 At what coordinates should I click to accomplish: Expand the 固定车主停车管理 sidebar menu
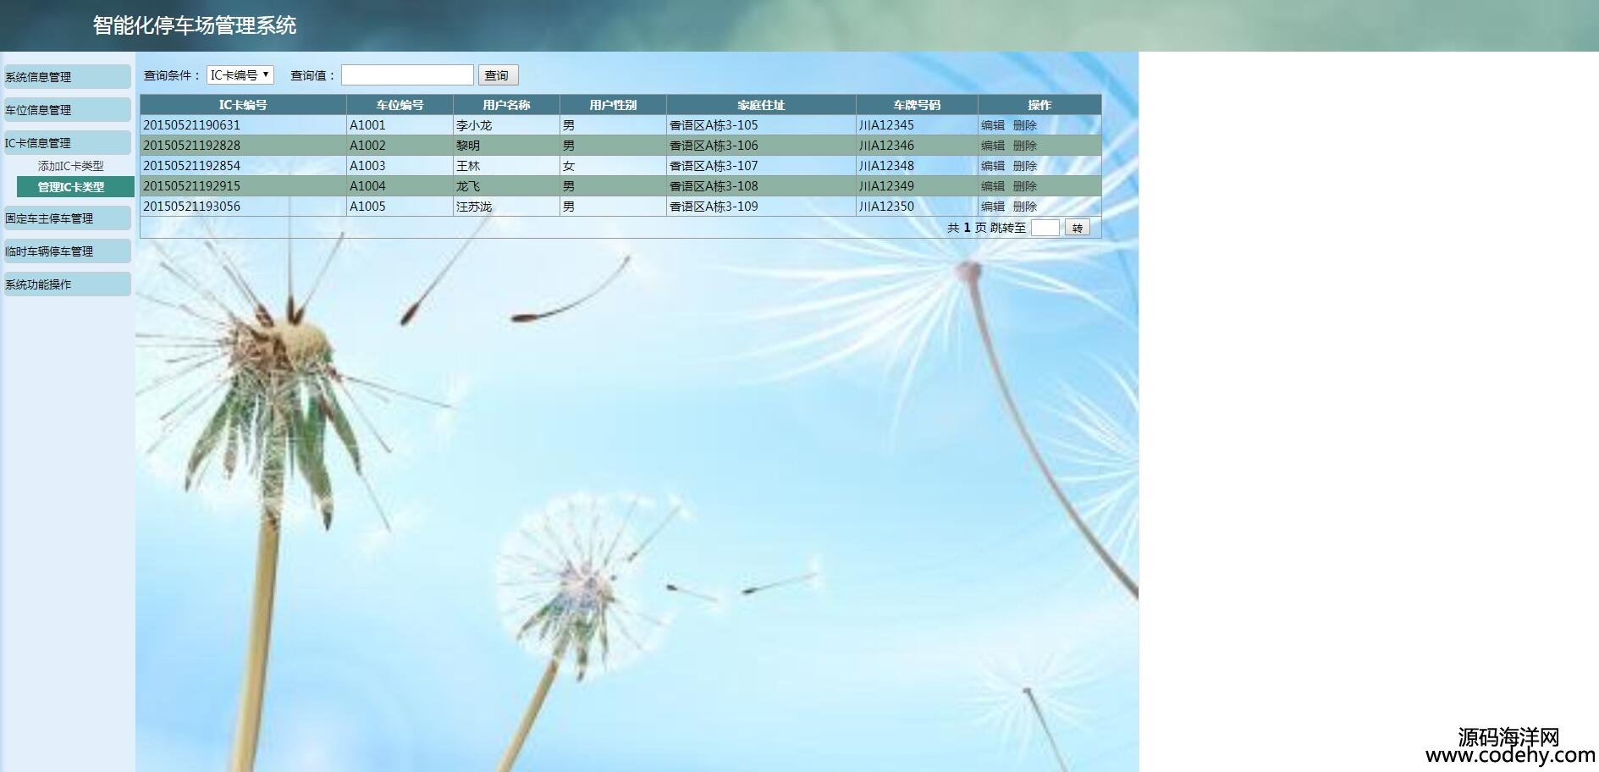pyautogui.click(x=67, y=218)
